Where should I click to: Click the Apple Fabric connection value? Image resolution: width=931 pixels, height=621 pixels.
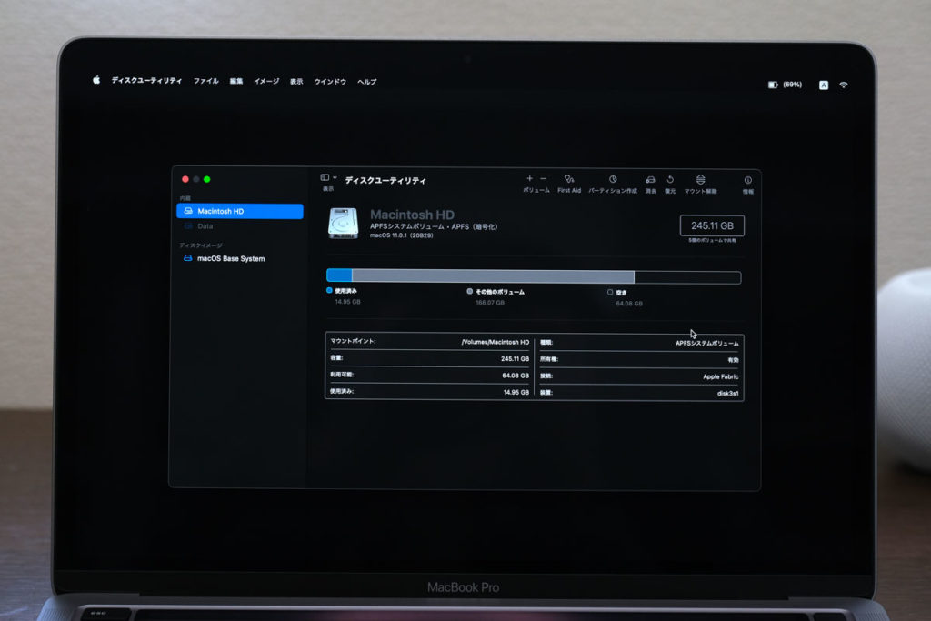(721, 376)
